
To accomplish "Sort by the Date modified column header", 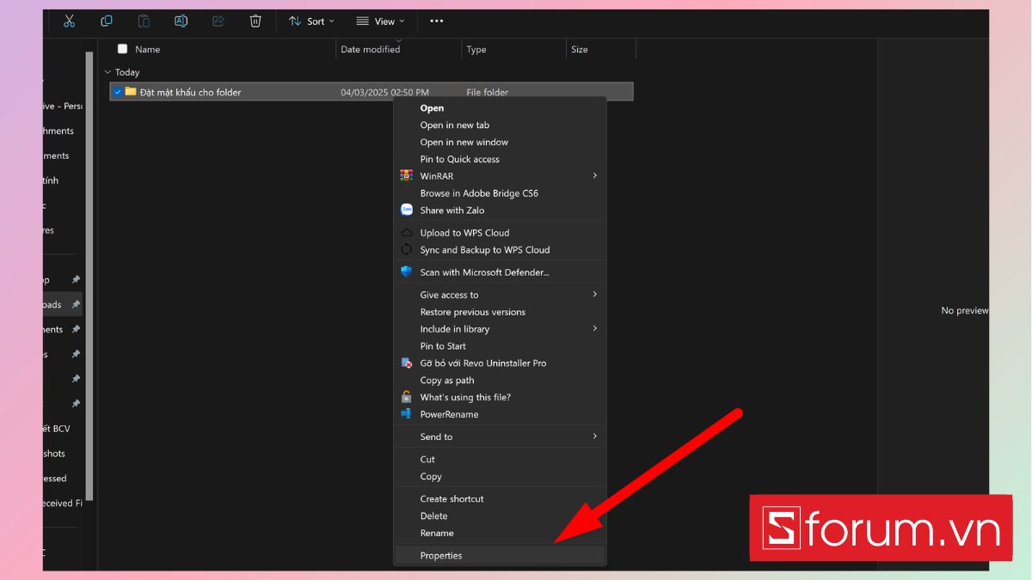I will [370, 49].
